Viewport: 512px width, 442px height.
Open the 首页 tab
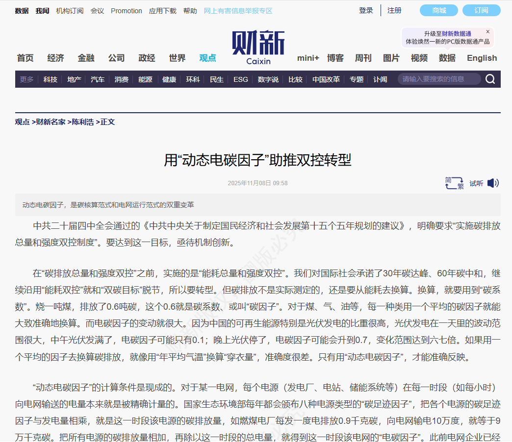click(x=25, y=57)
